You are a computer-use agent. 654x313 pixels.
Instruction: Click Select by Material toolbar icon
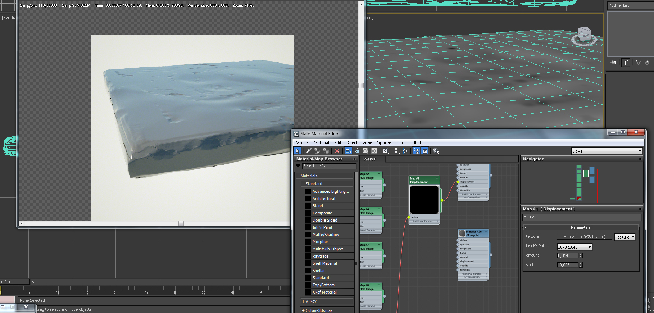coord(436,151)
